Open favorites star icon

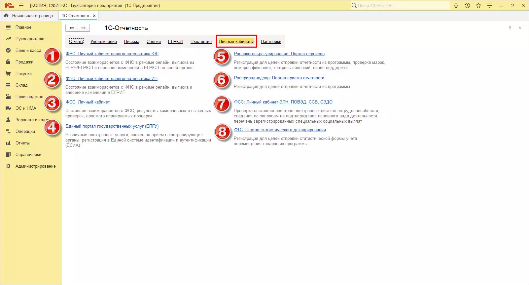coord(478,5)
